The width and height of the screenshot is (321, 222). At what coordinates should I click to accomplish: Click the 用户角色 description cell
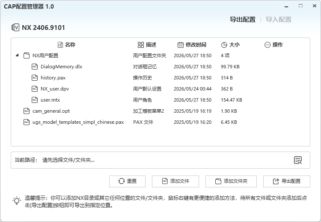point(143,100)
